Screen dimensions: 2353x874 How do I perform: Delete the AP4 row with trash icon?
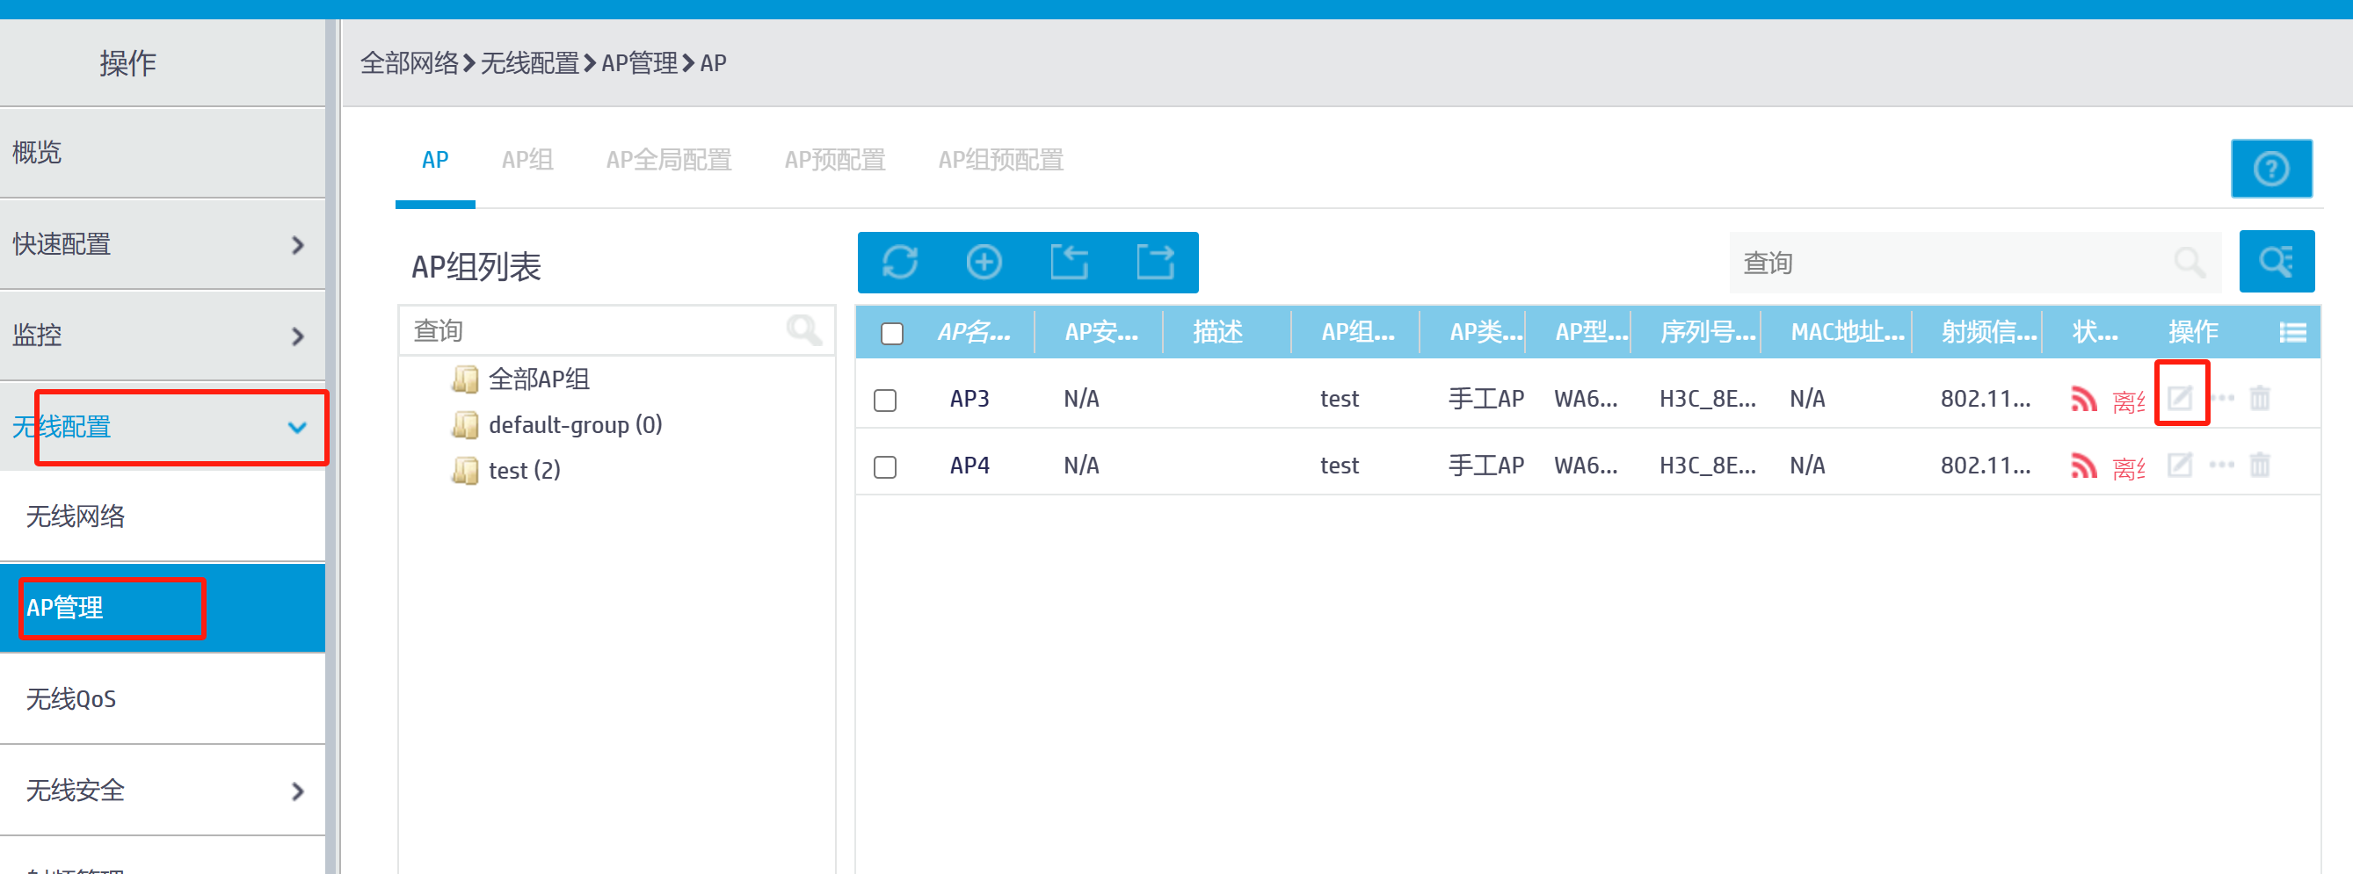(x=2260, y=466)
